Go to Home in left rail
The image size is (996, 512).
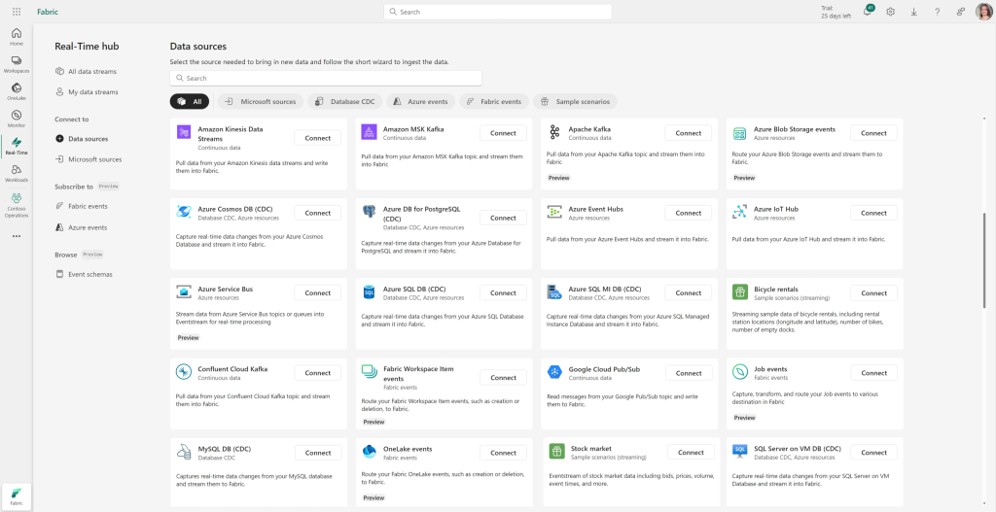[x=17, y=37]
